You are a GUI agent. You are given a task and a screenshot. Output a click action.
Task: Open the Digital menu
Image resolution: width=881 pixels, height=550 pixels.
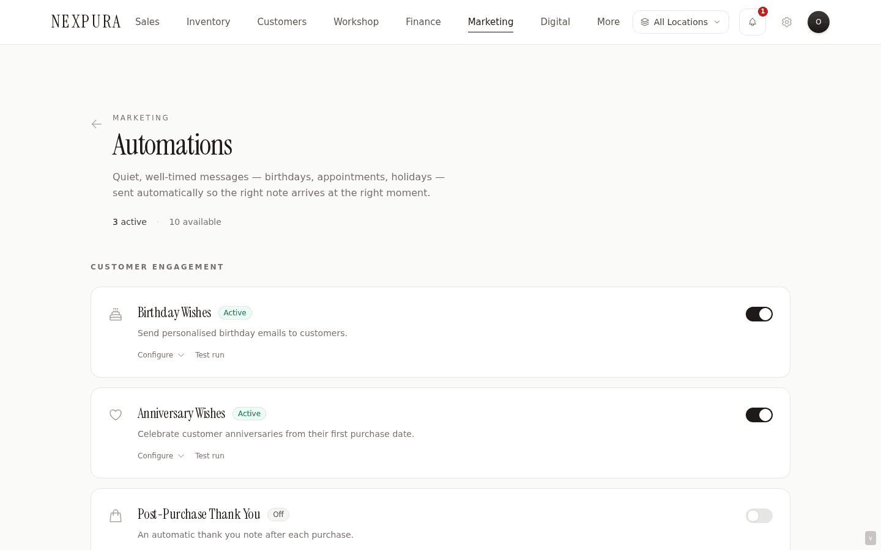tap(556, 22)
